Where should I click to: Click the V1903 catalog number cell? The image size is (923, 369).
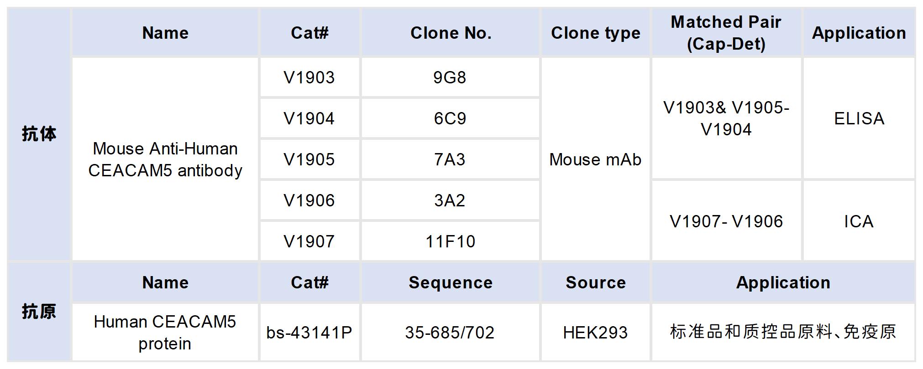click(x=309, y=77)
